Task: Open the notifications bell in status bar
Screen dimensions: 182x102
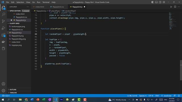Action: click(179, 96)
